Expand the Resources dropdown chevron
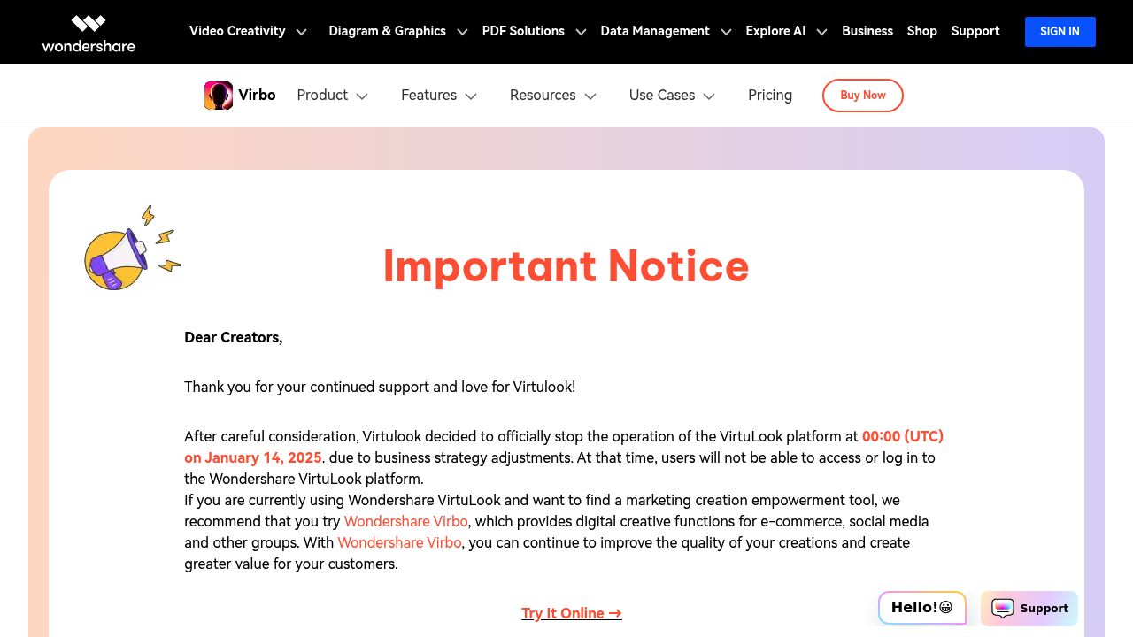Screen dimensions: 1133x637 590,96
